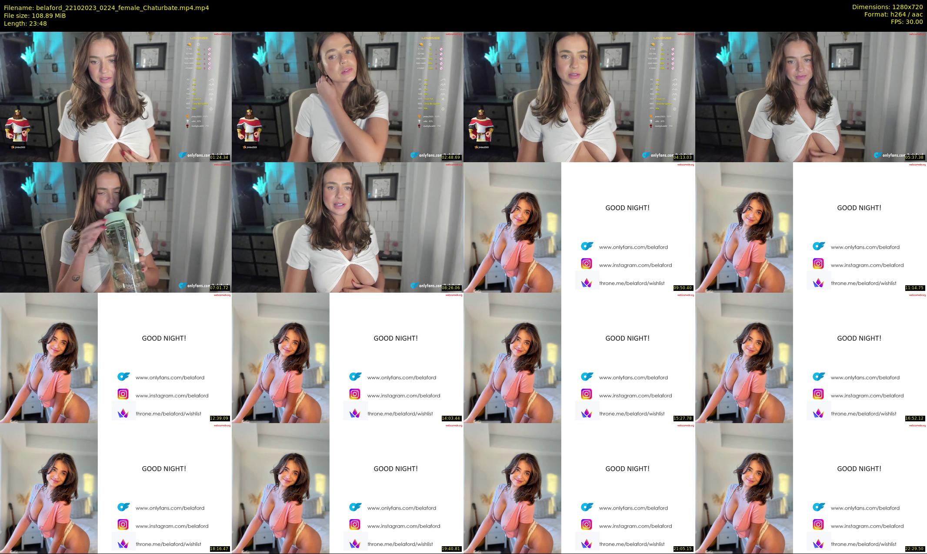Click the 'File size: 108.89 MiB' text
927x554 pixels.
[x=35, y=16]
